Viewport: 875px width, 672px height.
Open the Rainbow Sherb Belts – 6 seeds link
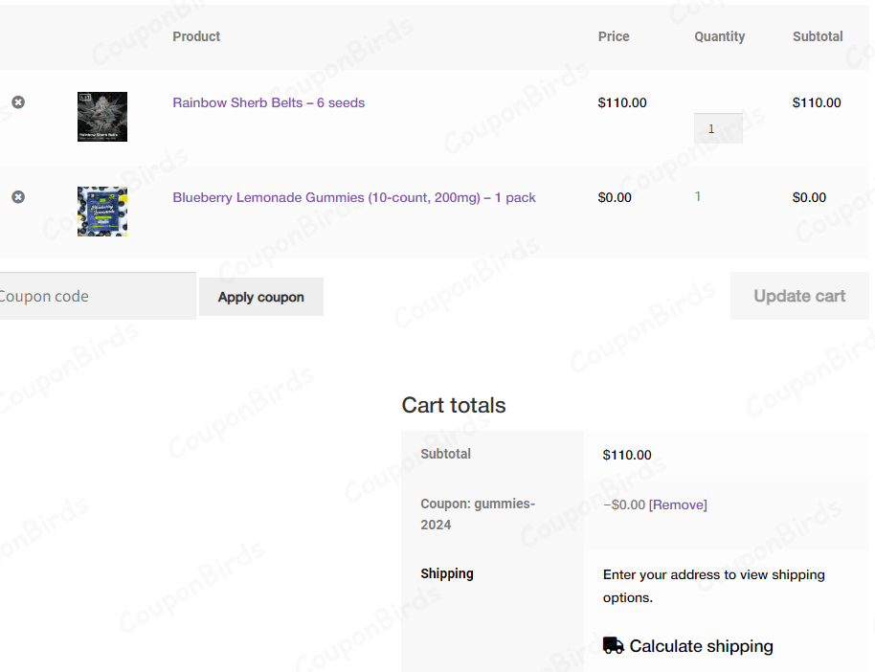click(x=268, y=102)
